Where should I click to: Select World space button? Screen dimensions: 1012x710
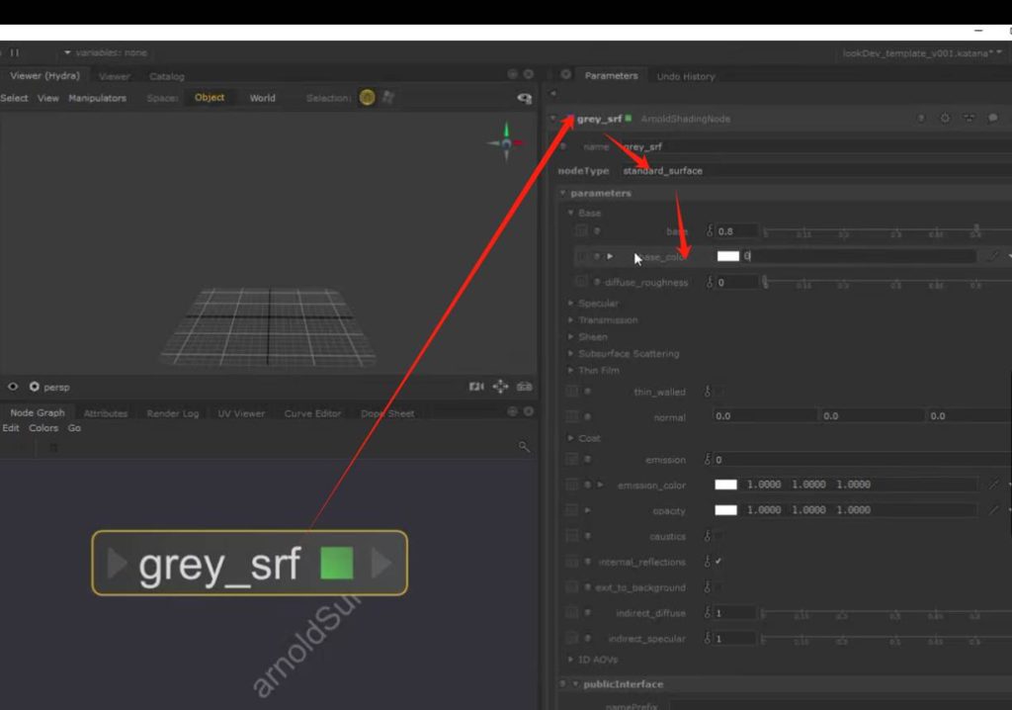tap(262, 98)
